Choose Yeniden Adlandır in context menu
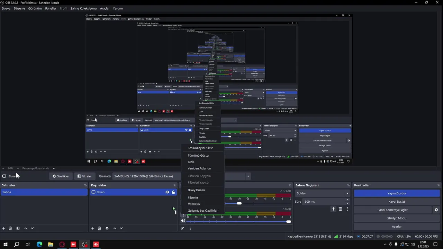The width and height of the screenshot is (443, 249). (x=203, y=168)
